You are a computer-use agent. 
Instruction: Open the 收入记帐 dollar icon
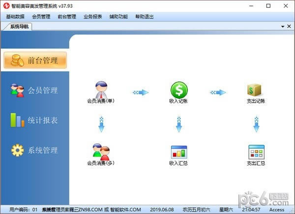coord(179,92)
